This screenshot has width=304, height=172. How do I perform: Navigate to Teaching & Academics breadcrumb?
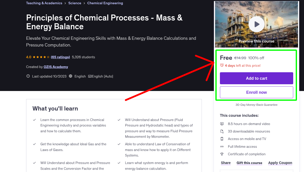(x=44, y=3)
